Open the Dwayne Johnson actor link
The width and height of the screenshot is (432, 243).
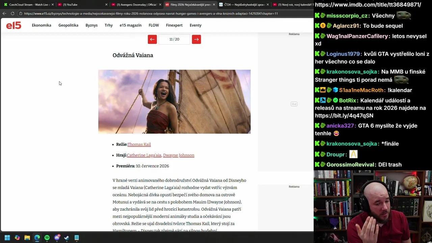pos(179,155)
